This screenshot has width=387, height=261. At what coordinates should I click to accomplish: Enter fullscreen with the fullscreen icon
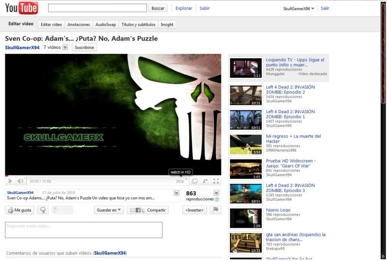click(x=216, y=181)
